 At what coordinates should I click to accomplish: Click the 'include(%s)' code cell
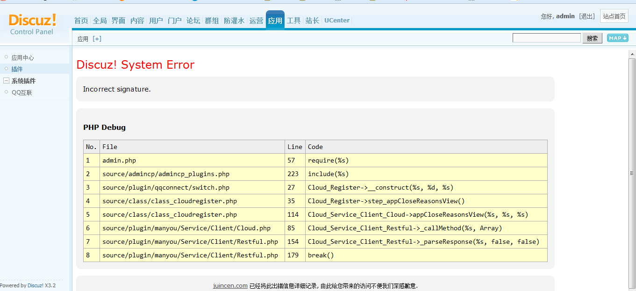coord(426,174)
